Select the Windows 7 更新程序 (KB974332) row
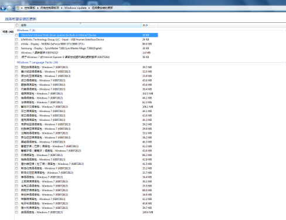 pyautogui.click(x=39, y=53)
